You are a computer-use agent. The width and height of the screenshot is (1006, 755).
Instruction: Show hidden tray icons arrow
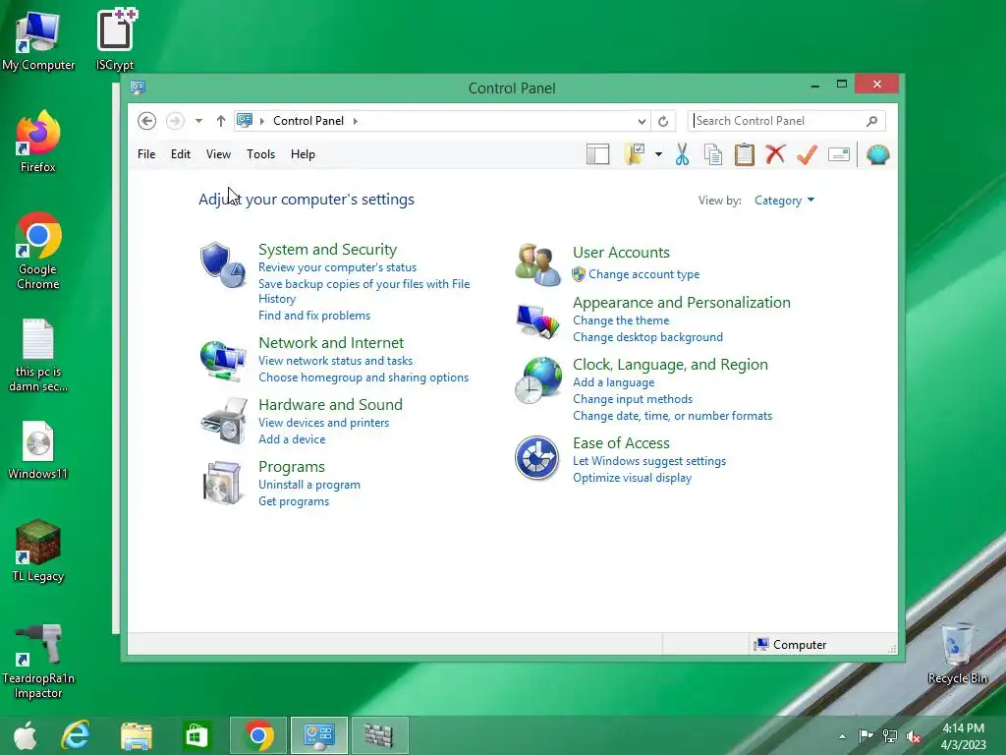click(842, 736)
